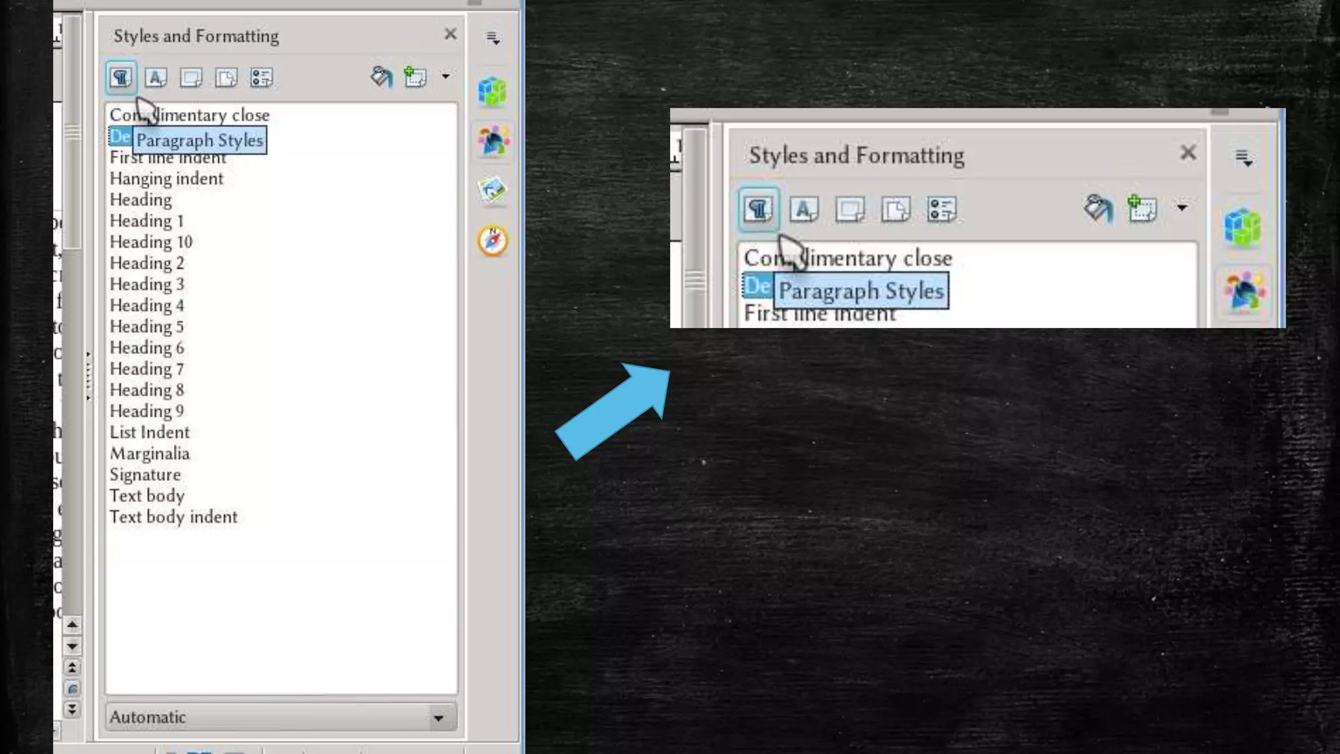
Task: Select the Heading 1 paragraph style
Action: tap(147, 221)
